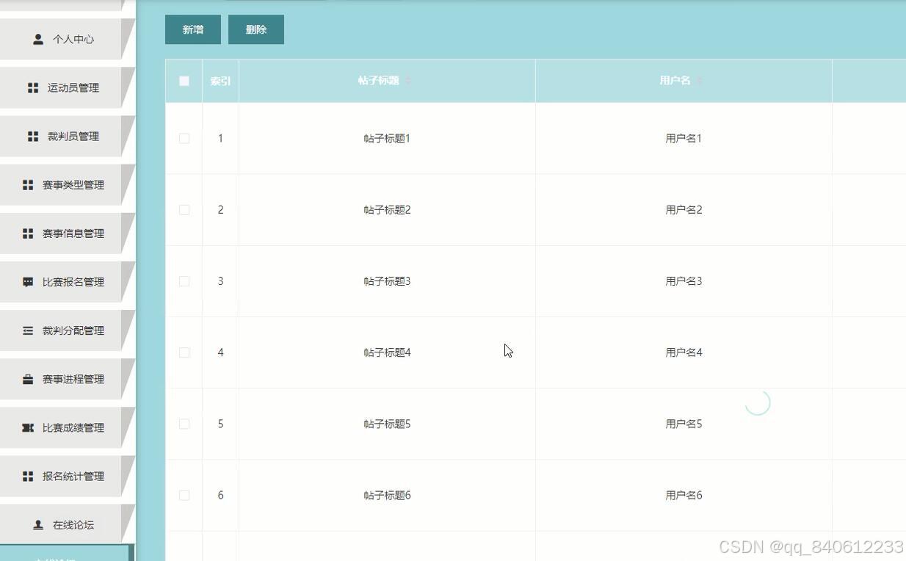906x561 pixels.
Task: Click the user icon beside 在线论坛
Action: [38, 525]
